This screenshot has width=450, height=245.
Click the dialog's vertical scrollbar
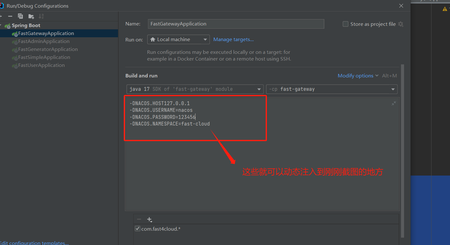[x=402, y=150]
